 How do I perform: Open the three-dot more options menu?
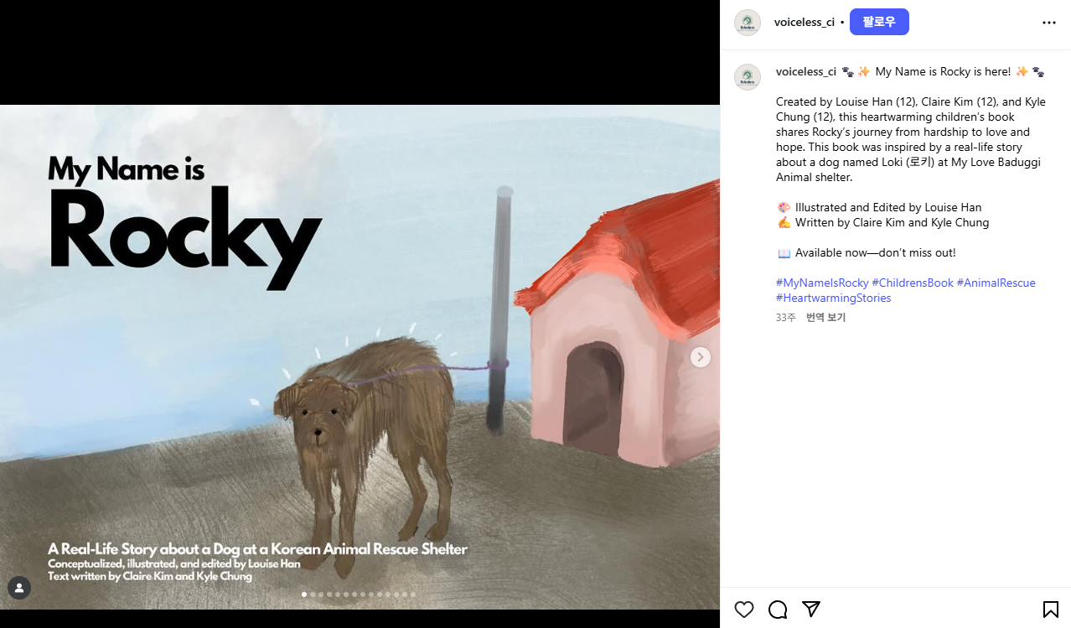coord(1049,23)
